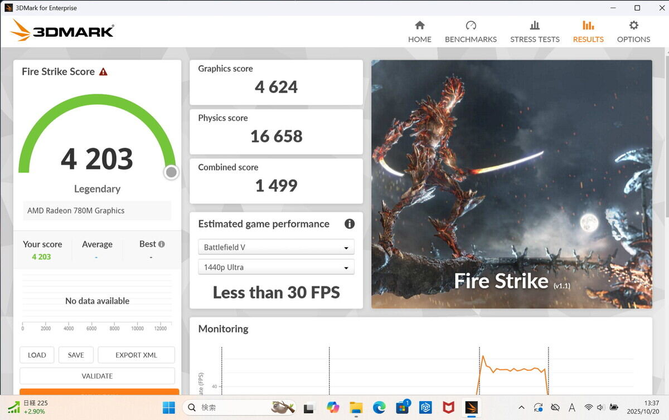Select the Stress Tests chart icon

535,26
